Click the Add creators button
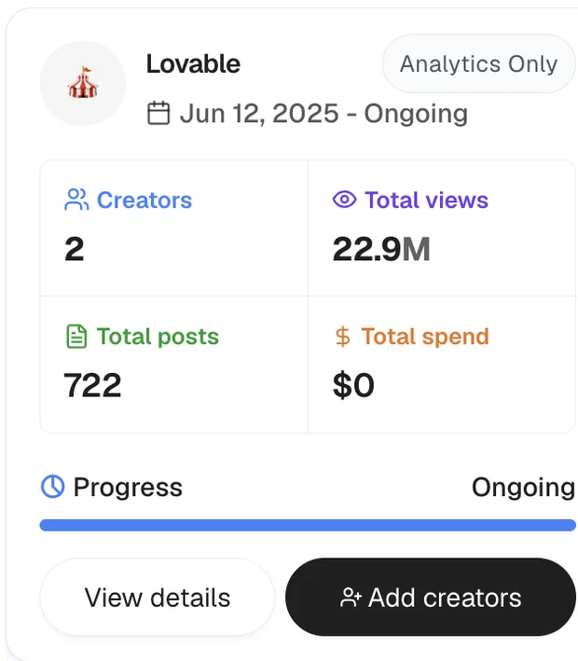 tap(431, 598)
